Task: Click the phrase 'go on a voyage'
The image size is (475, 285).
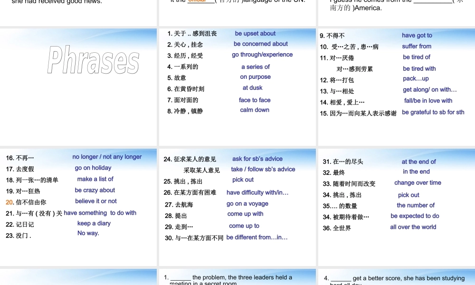Action: tap(247, 204)
